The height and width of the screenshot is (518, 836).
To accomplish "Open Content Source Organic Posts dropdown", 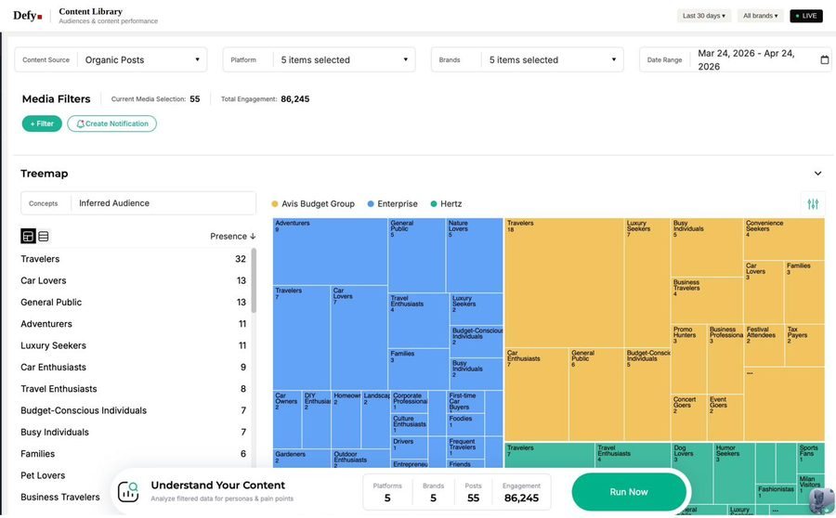I will [111, 59].
